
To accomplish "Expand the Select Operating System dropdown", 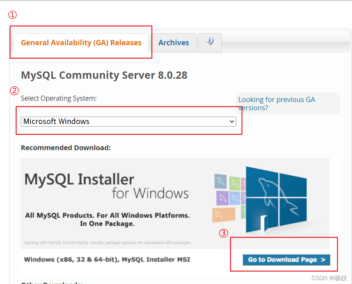I will pyautogui.click(x=128, y=121).
